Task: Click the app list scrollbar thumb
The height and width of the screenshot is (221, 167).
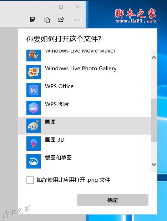Action: pos(154,120)
